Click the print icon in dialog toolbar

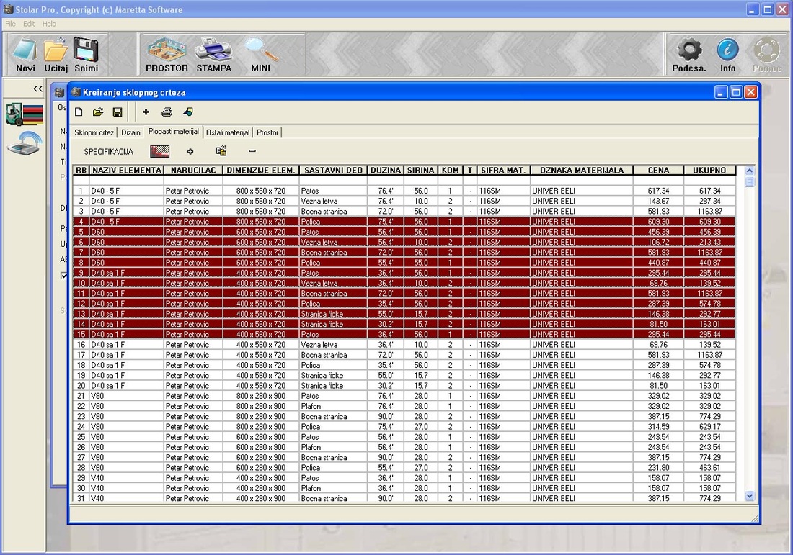point(167,112)
